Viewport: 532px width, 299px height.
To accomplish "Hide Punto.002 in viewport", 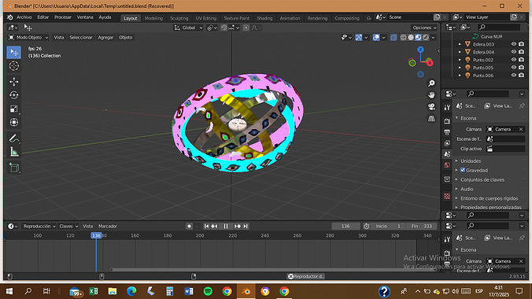I will pos(514,60).
